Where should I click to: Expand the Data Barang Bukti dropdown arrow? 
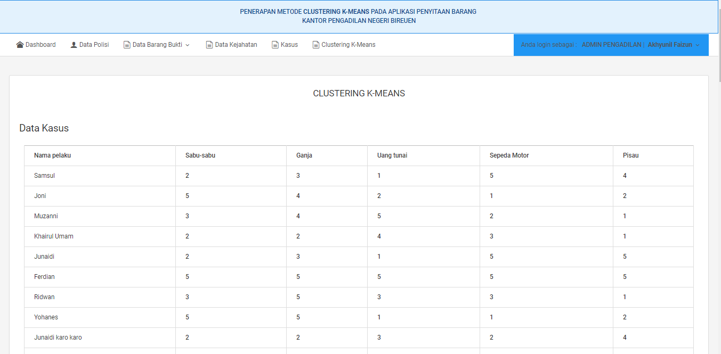click(x=188, y=45)
